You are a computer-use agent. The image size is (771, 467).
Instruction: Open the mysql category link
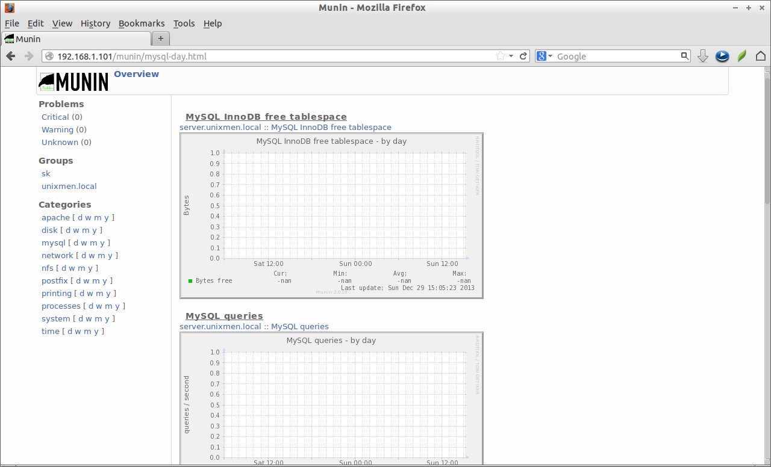pyautogui.click(x=53, y=243)
